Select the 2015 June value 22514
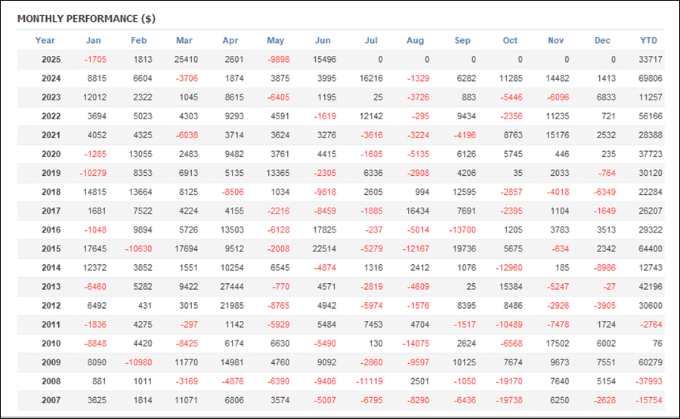The image size is (680, 419). tap(324, 248)
